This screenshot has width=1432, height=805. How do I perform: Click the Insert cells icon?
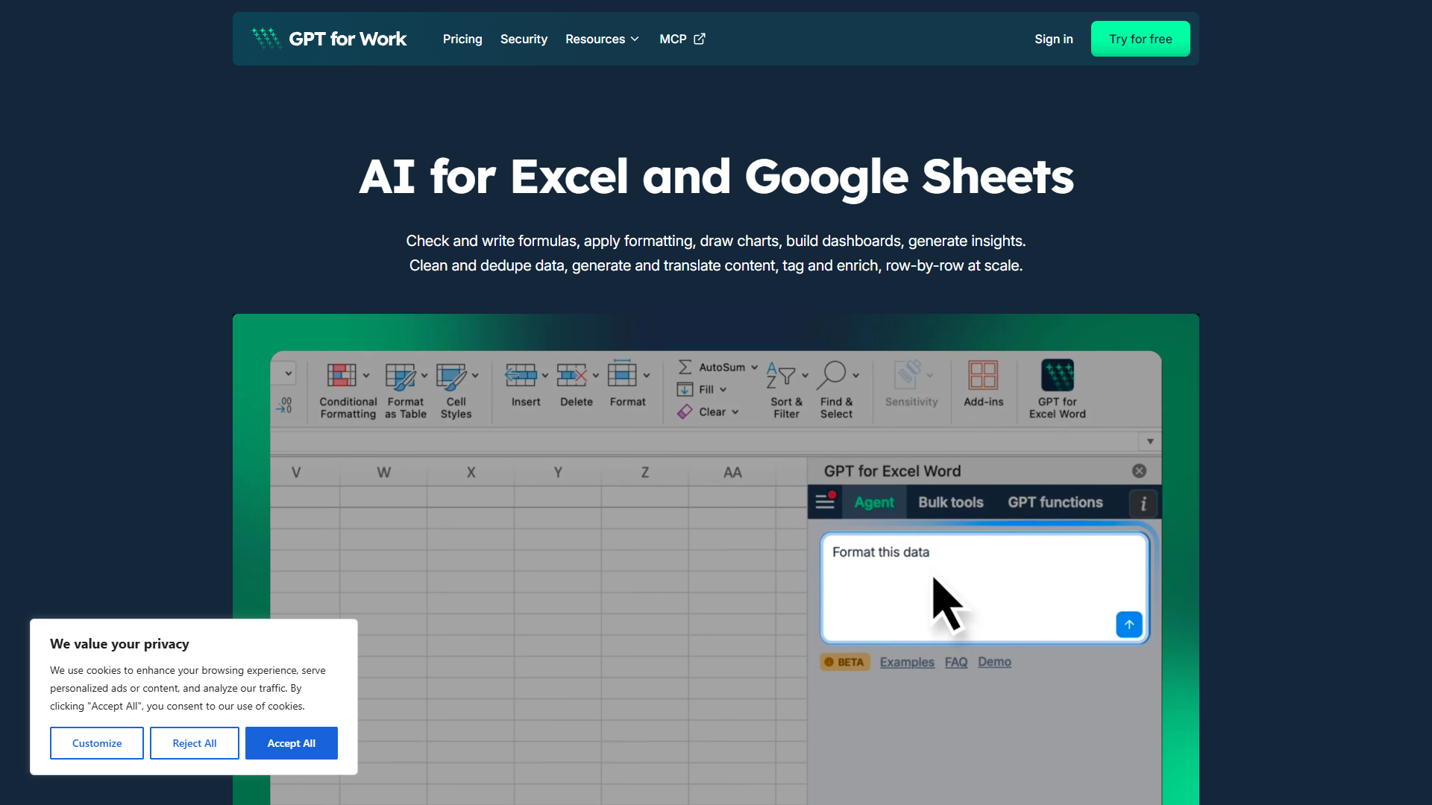tap(521, 375)
